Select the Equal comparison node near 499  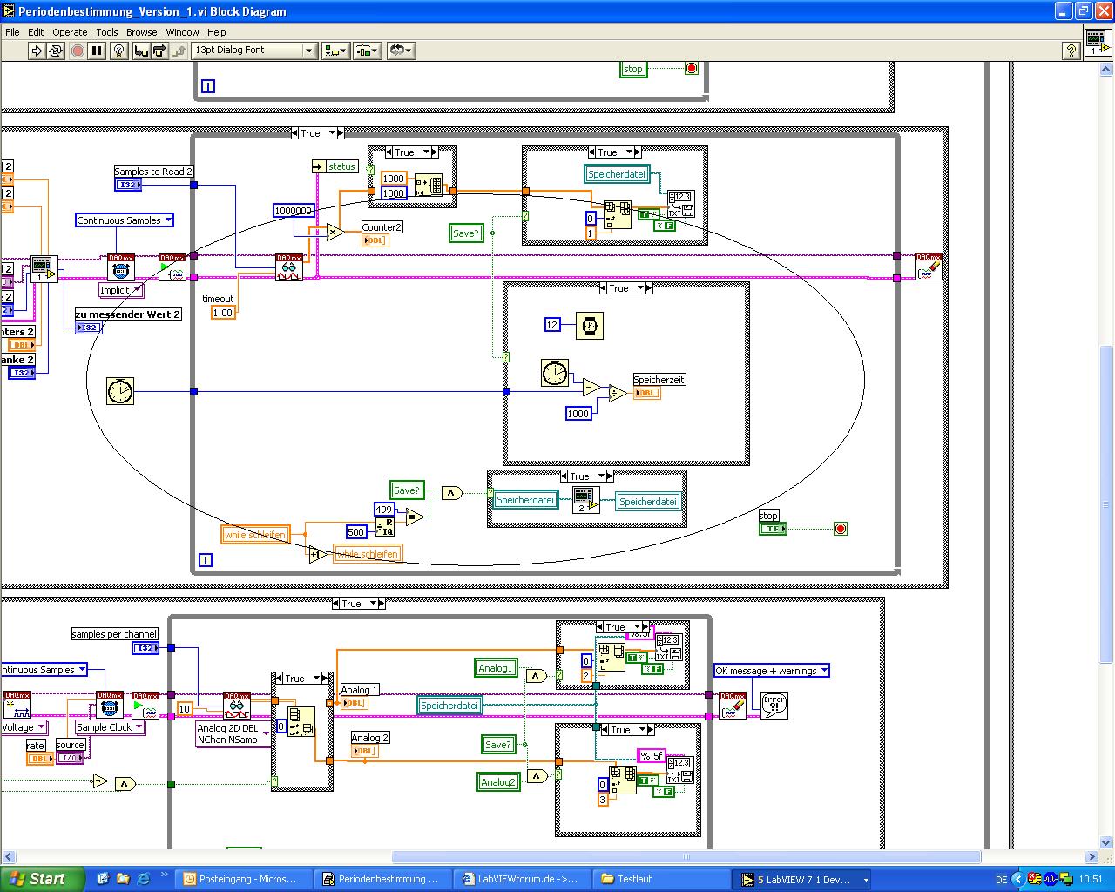(x=415, y=517)
